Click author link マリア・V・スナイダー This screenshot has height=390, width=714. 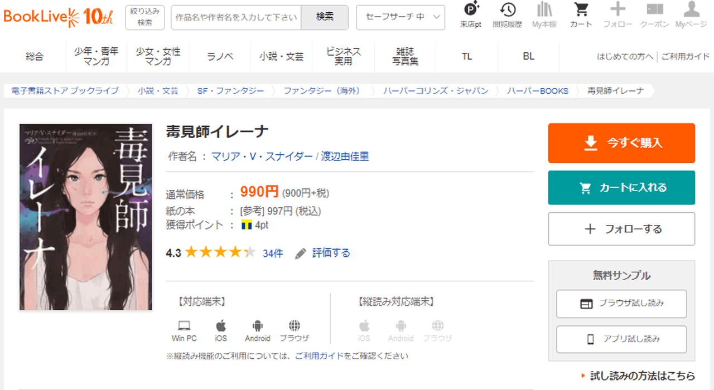click(262, 157)
